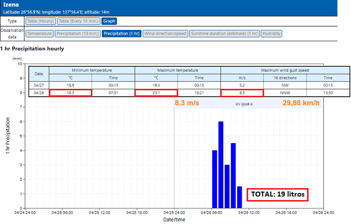Select the Precipitation (1 hr) button
The image size is (351, 224).
[x=121, y=33]
